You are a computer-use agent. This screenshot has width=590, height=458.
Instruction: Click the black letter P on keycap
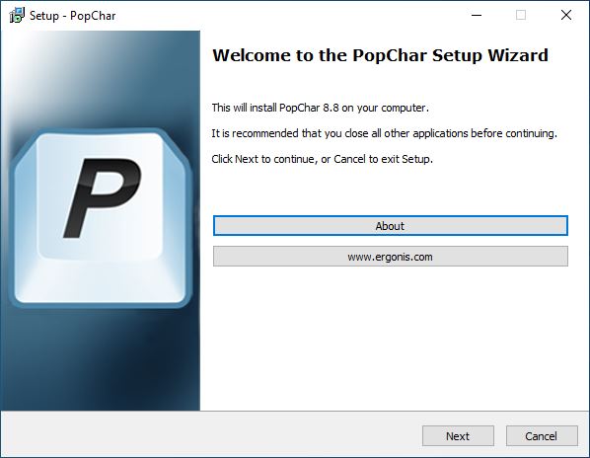(x=102, y=198)
